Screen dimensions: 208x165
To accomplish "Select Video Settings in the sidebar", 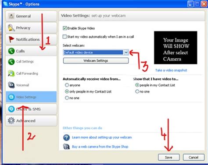I will pos(31,97).
